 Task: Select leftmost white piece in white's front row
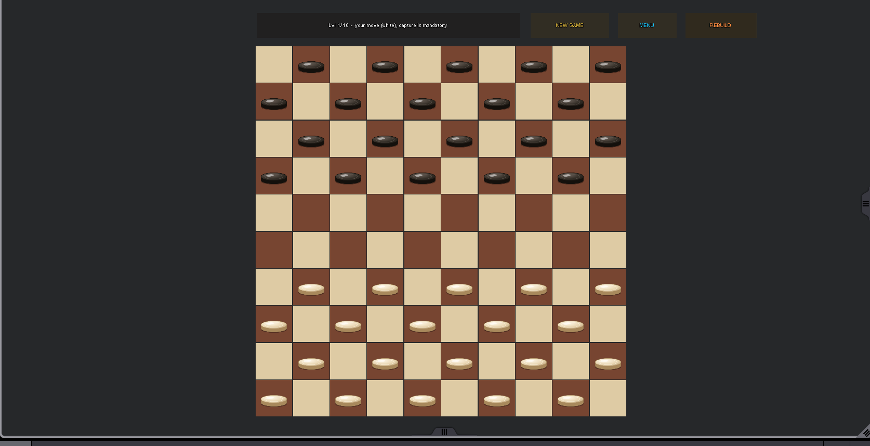[x=311, y=289]
